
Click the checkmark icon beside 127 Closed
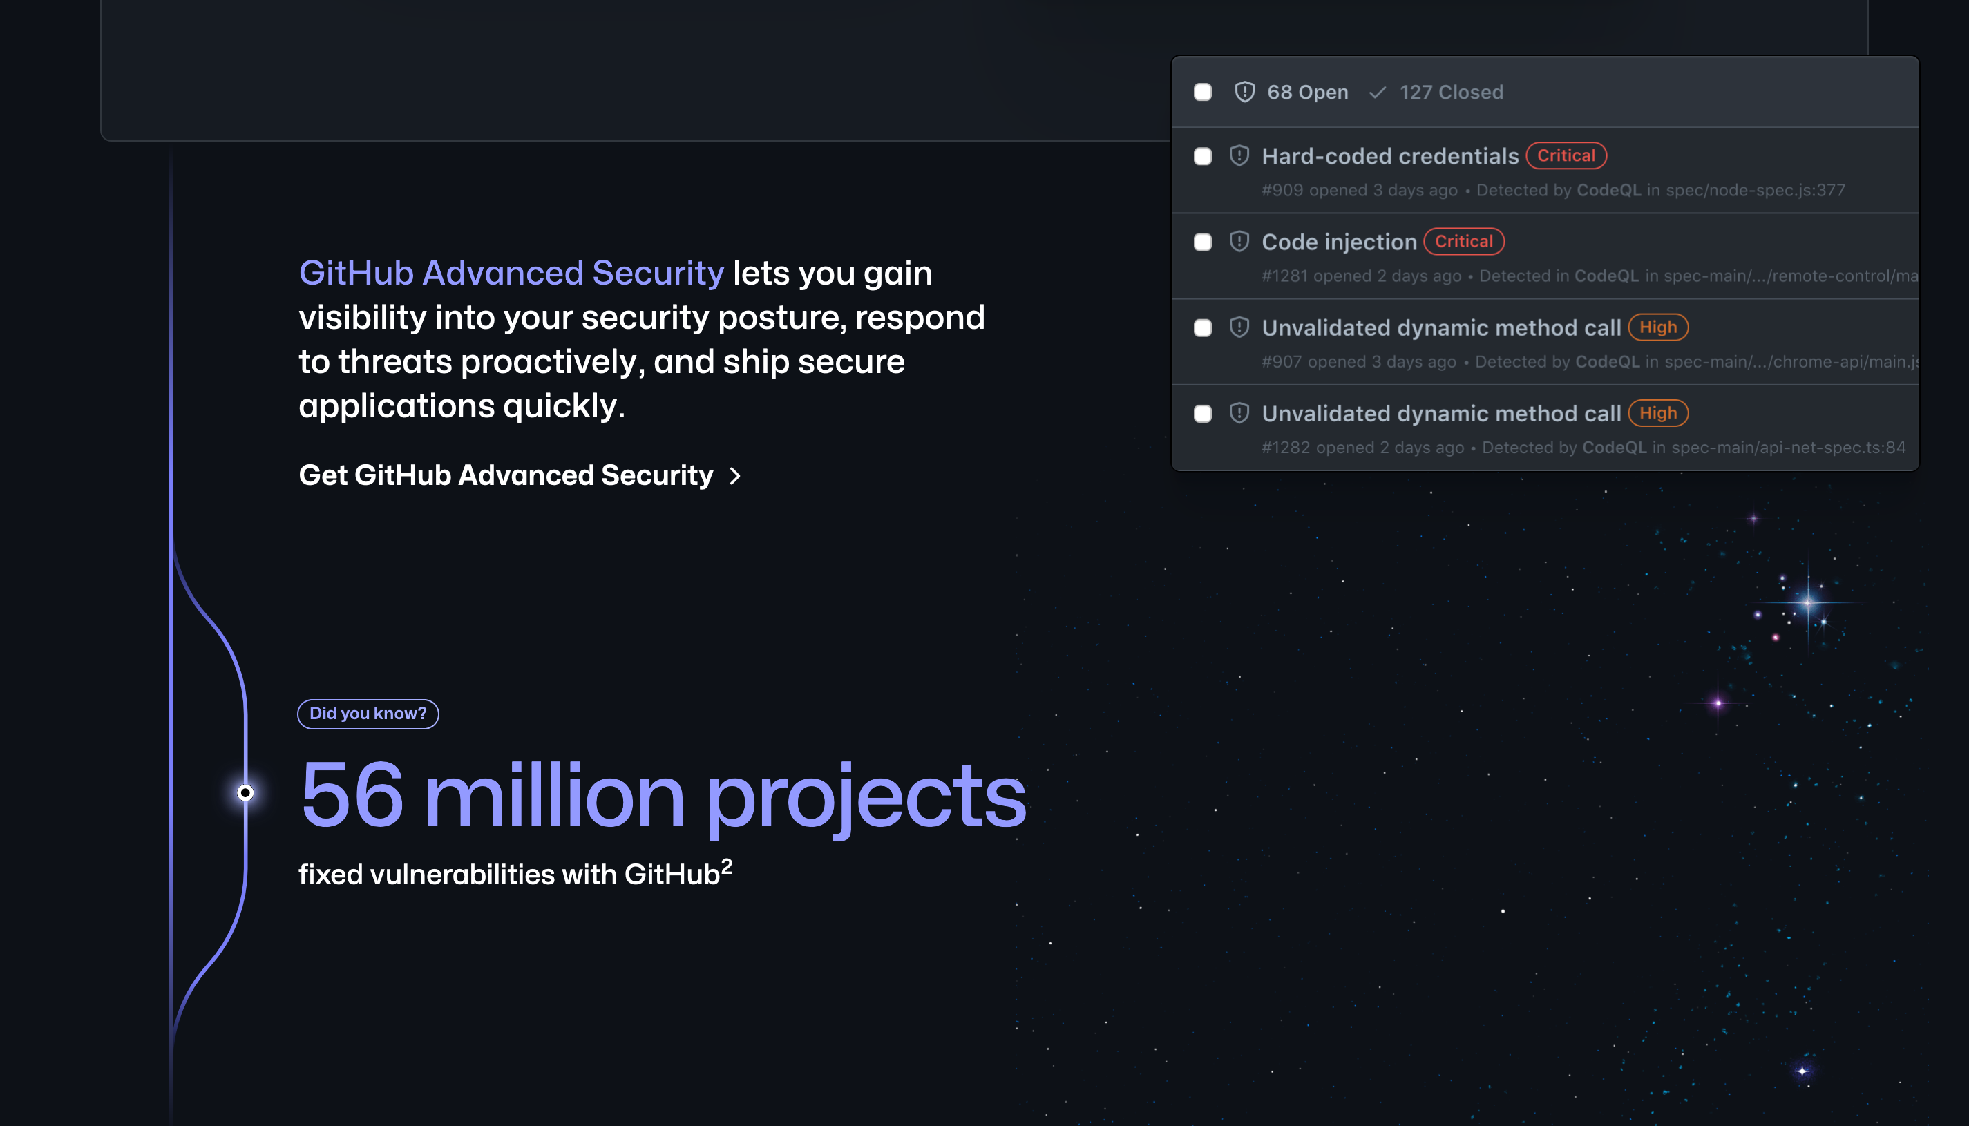[1377, 92]
